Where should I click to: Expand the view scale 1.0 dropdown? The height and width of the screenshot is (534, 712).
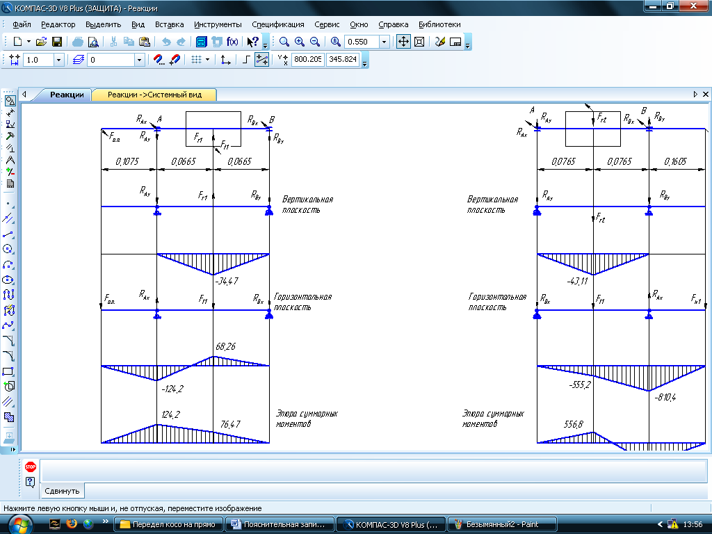pos(58,60)
